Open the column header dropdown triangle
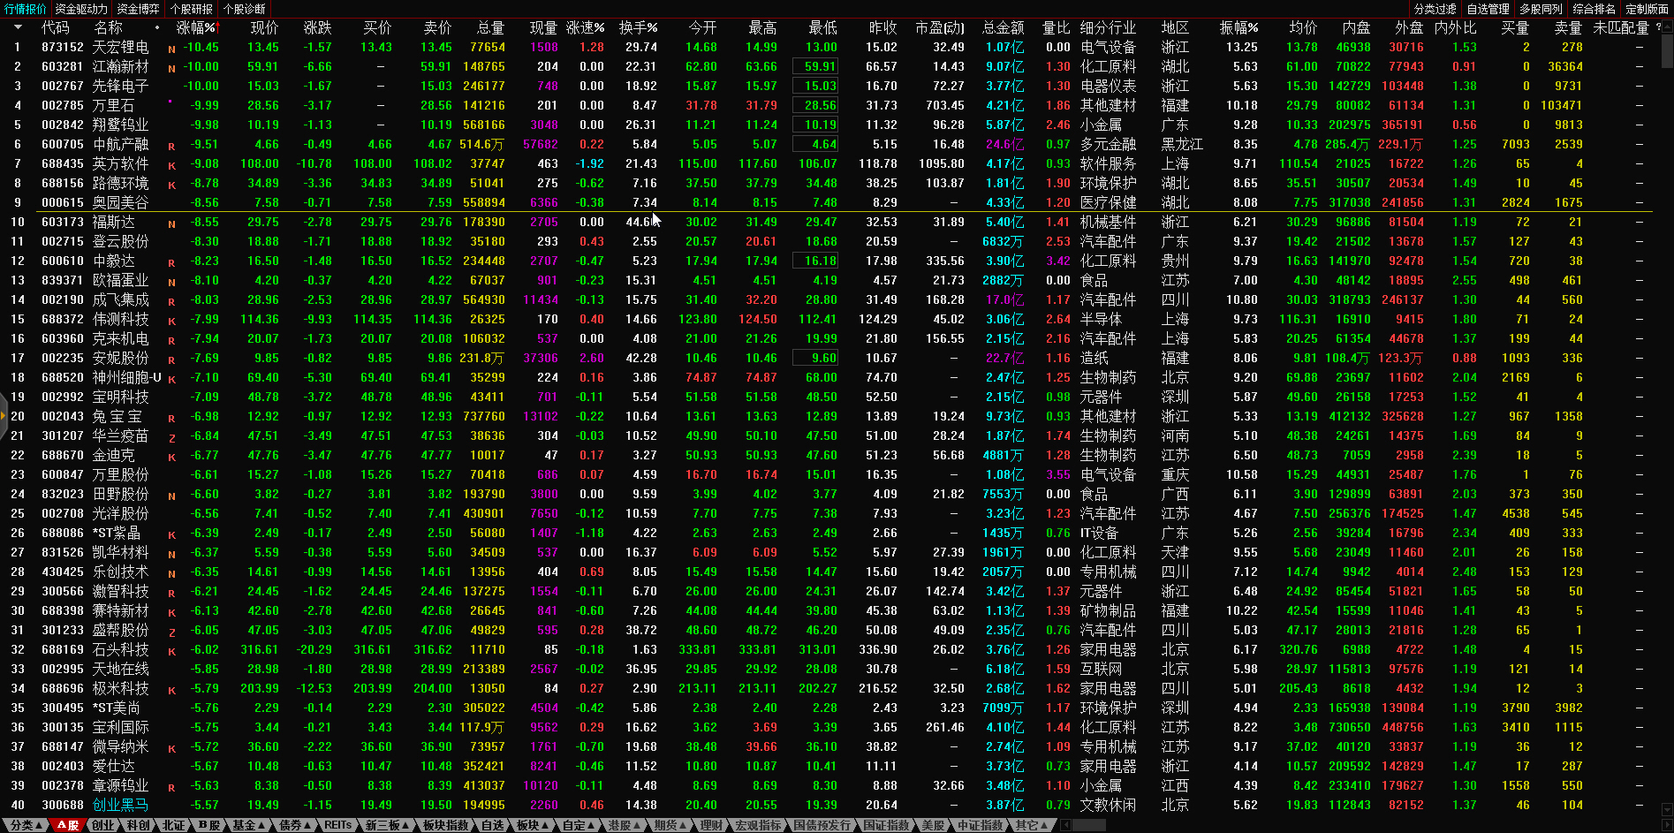This screenshot has height=833, width=1674. pyautogui.click(x=18, y=27)
